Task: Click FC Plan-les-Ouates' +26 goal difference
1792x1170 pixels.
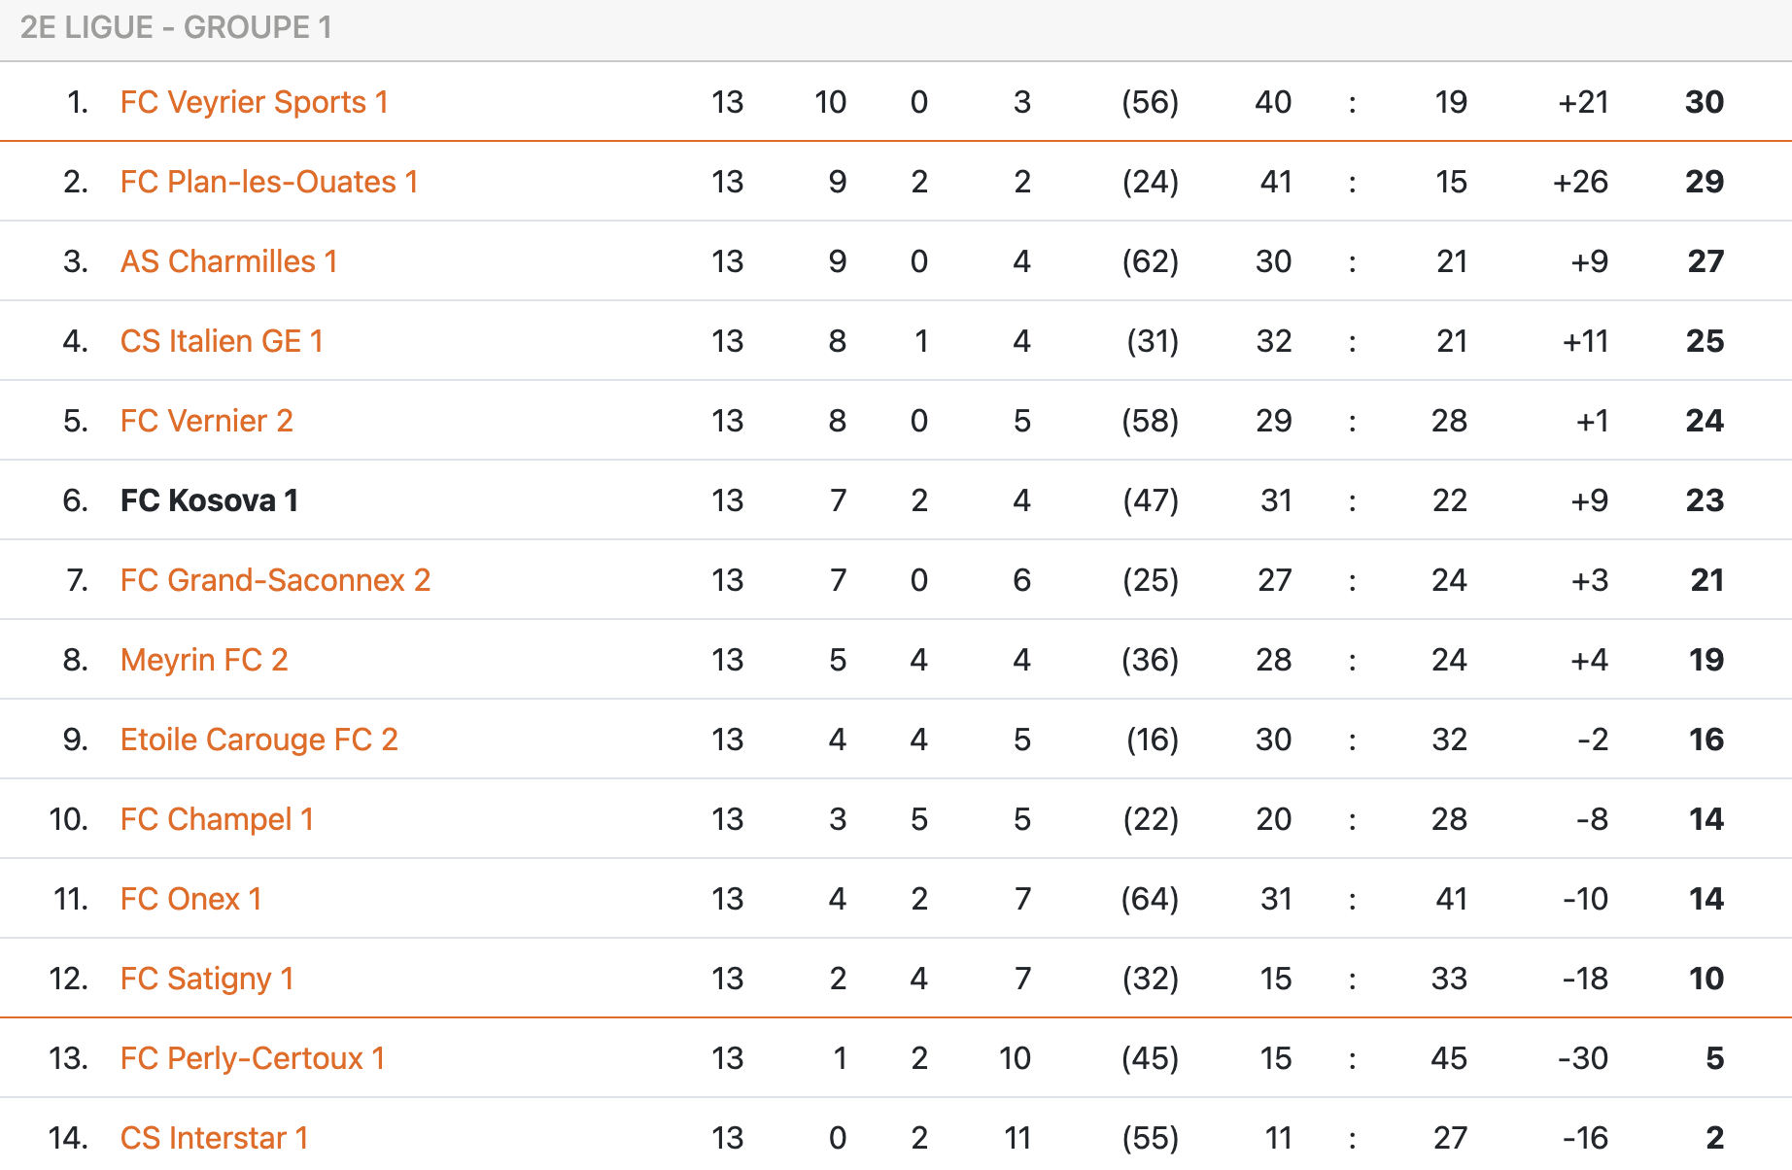Action: click(1580, 182)
